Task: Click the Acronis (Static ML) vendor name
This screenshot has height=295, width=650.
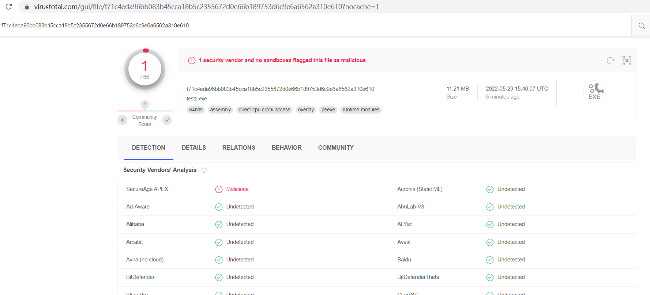Action: (420, 189)
